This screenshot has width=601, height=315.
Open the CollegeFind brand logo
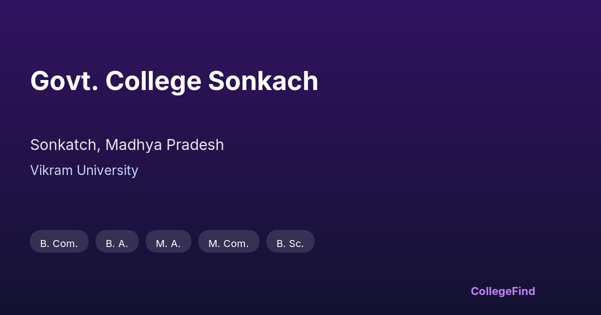click(x=503, y=291)
